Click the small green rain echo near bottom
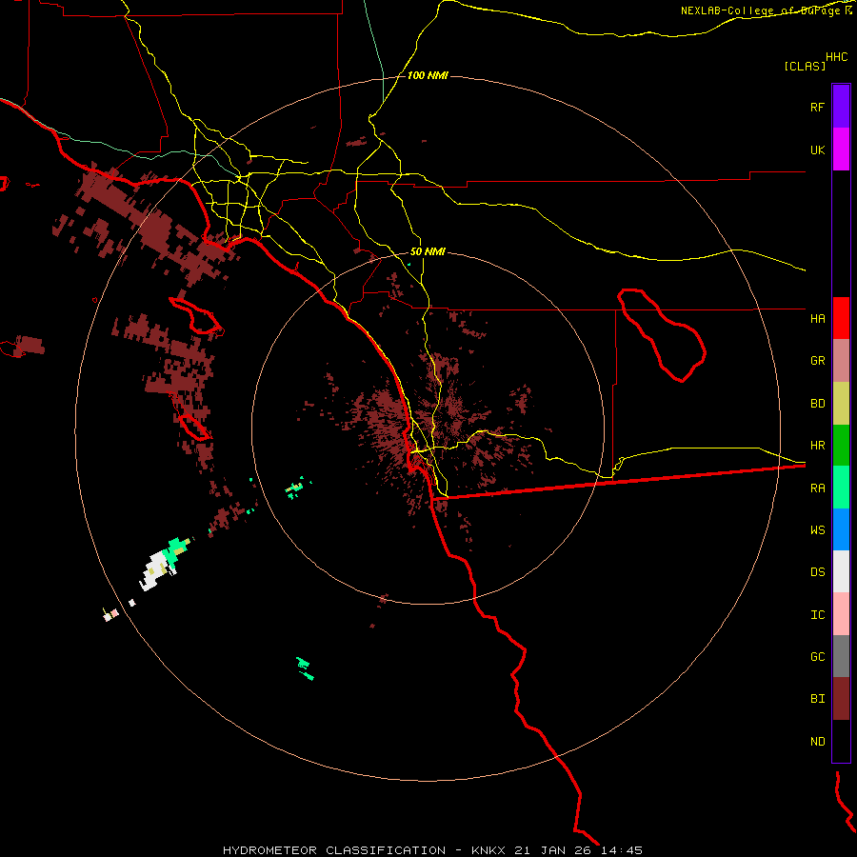The width and height of the screenshot is (857, 857). click(305, 669)
